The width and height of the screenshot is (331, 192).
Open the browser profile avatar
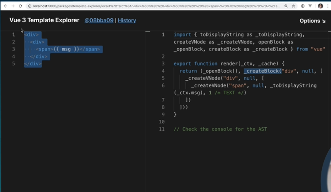pyautogui.click(x=320, y=6)
